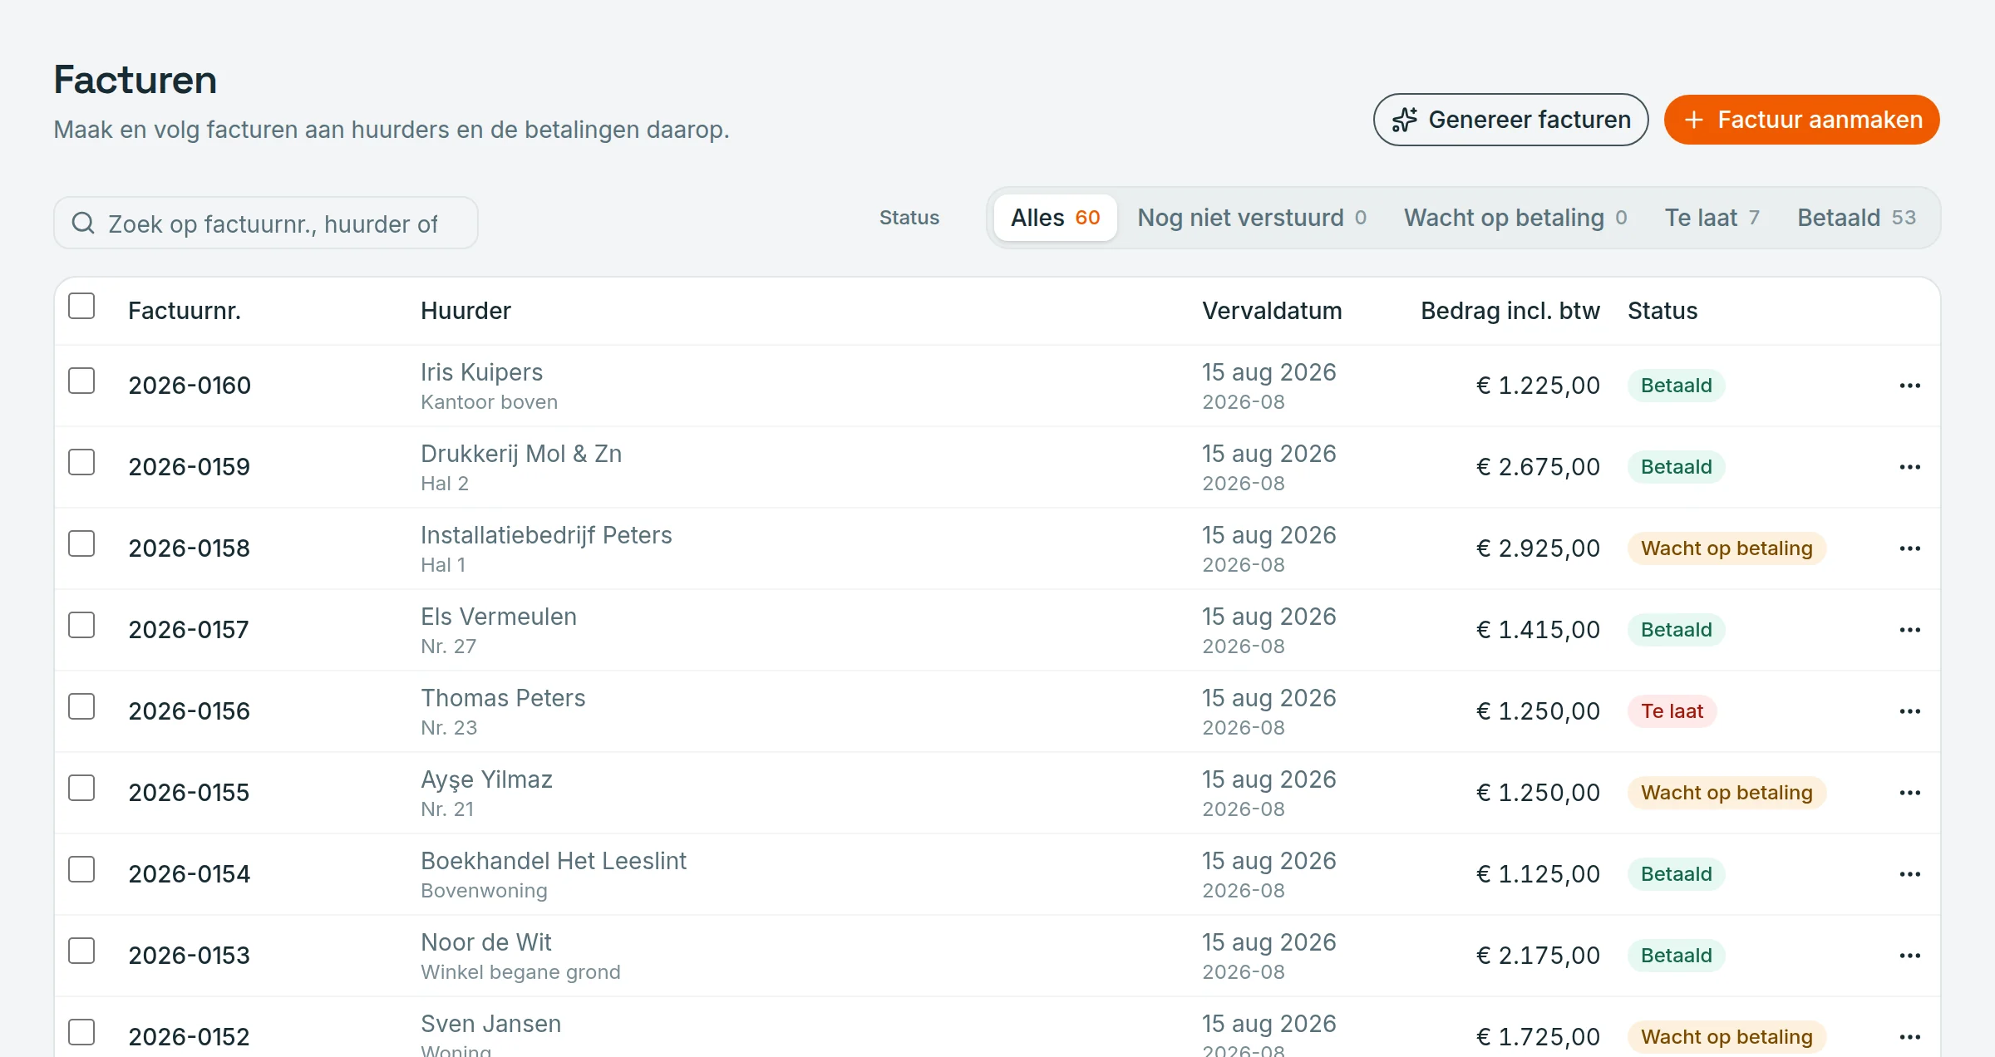Check the box for invoice 2026-0157

81,625
